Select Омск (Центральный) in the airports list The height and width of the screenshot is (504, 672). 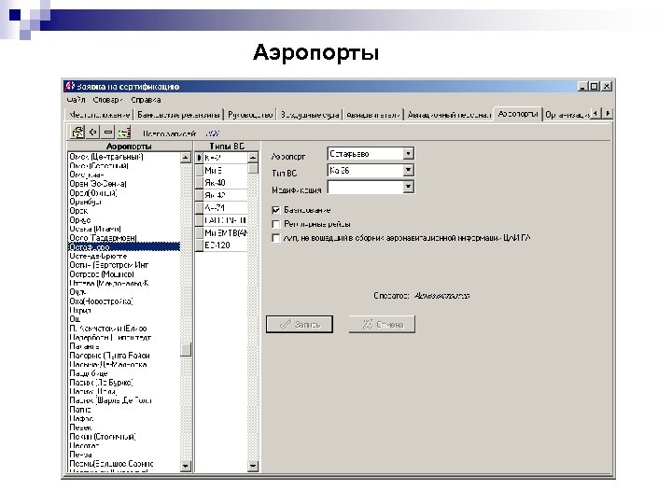106,157
